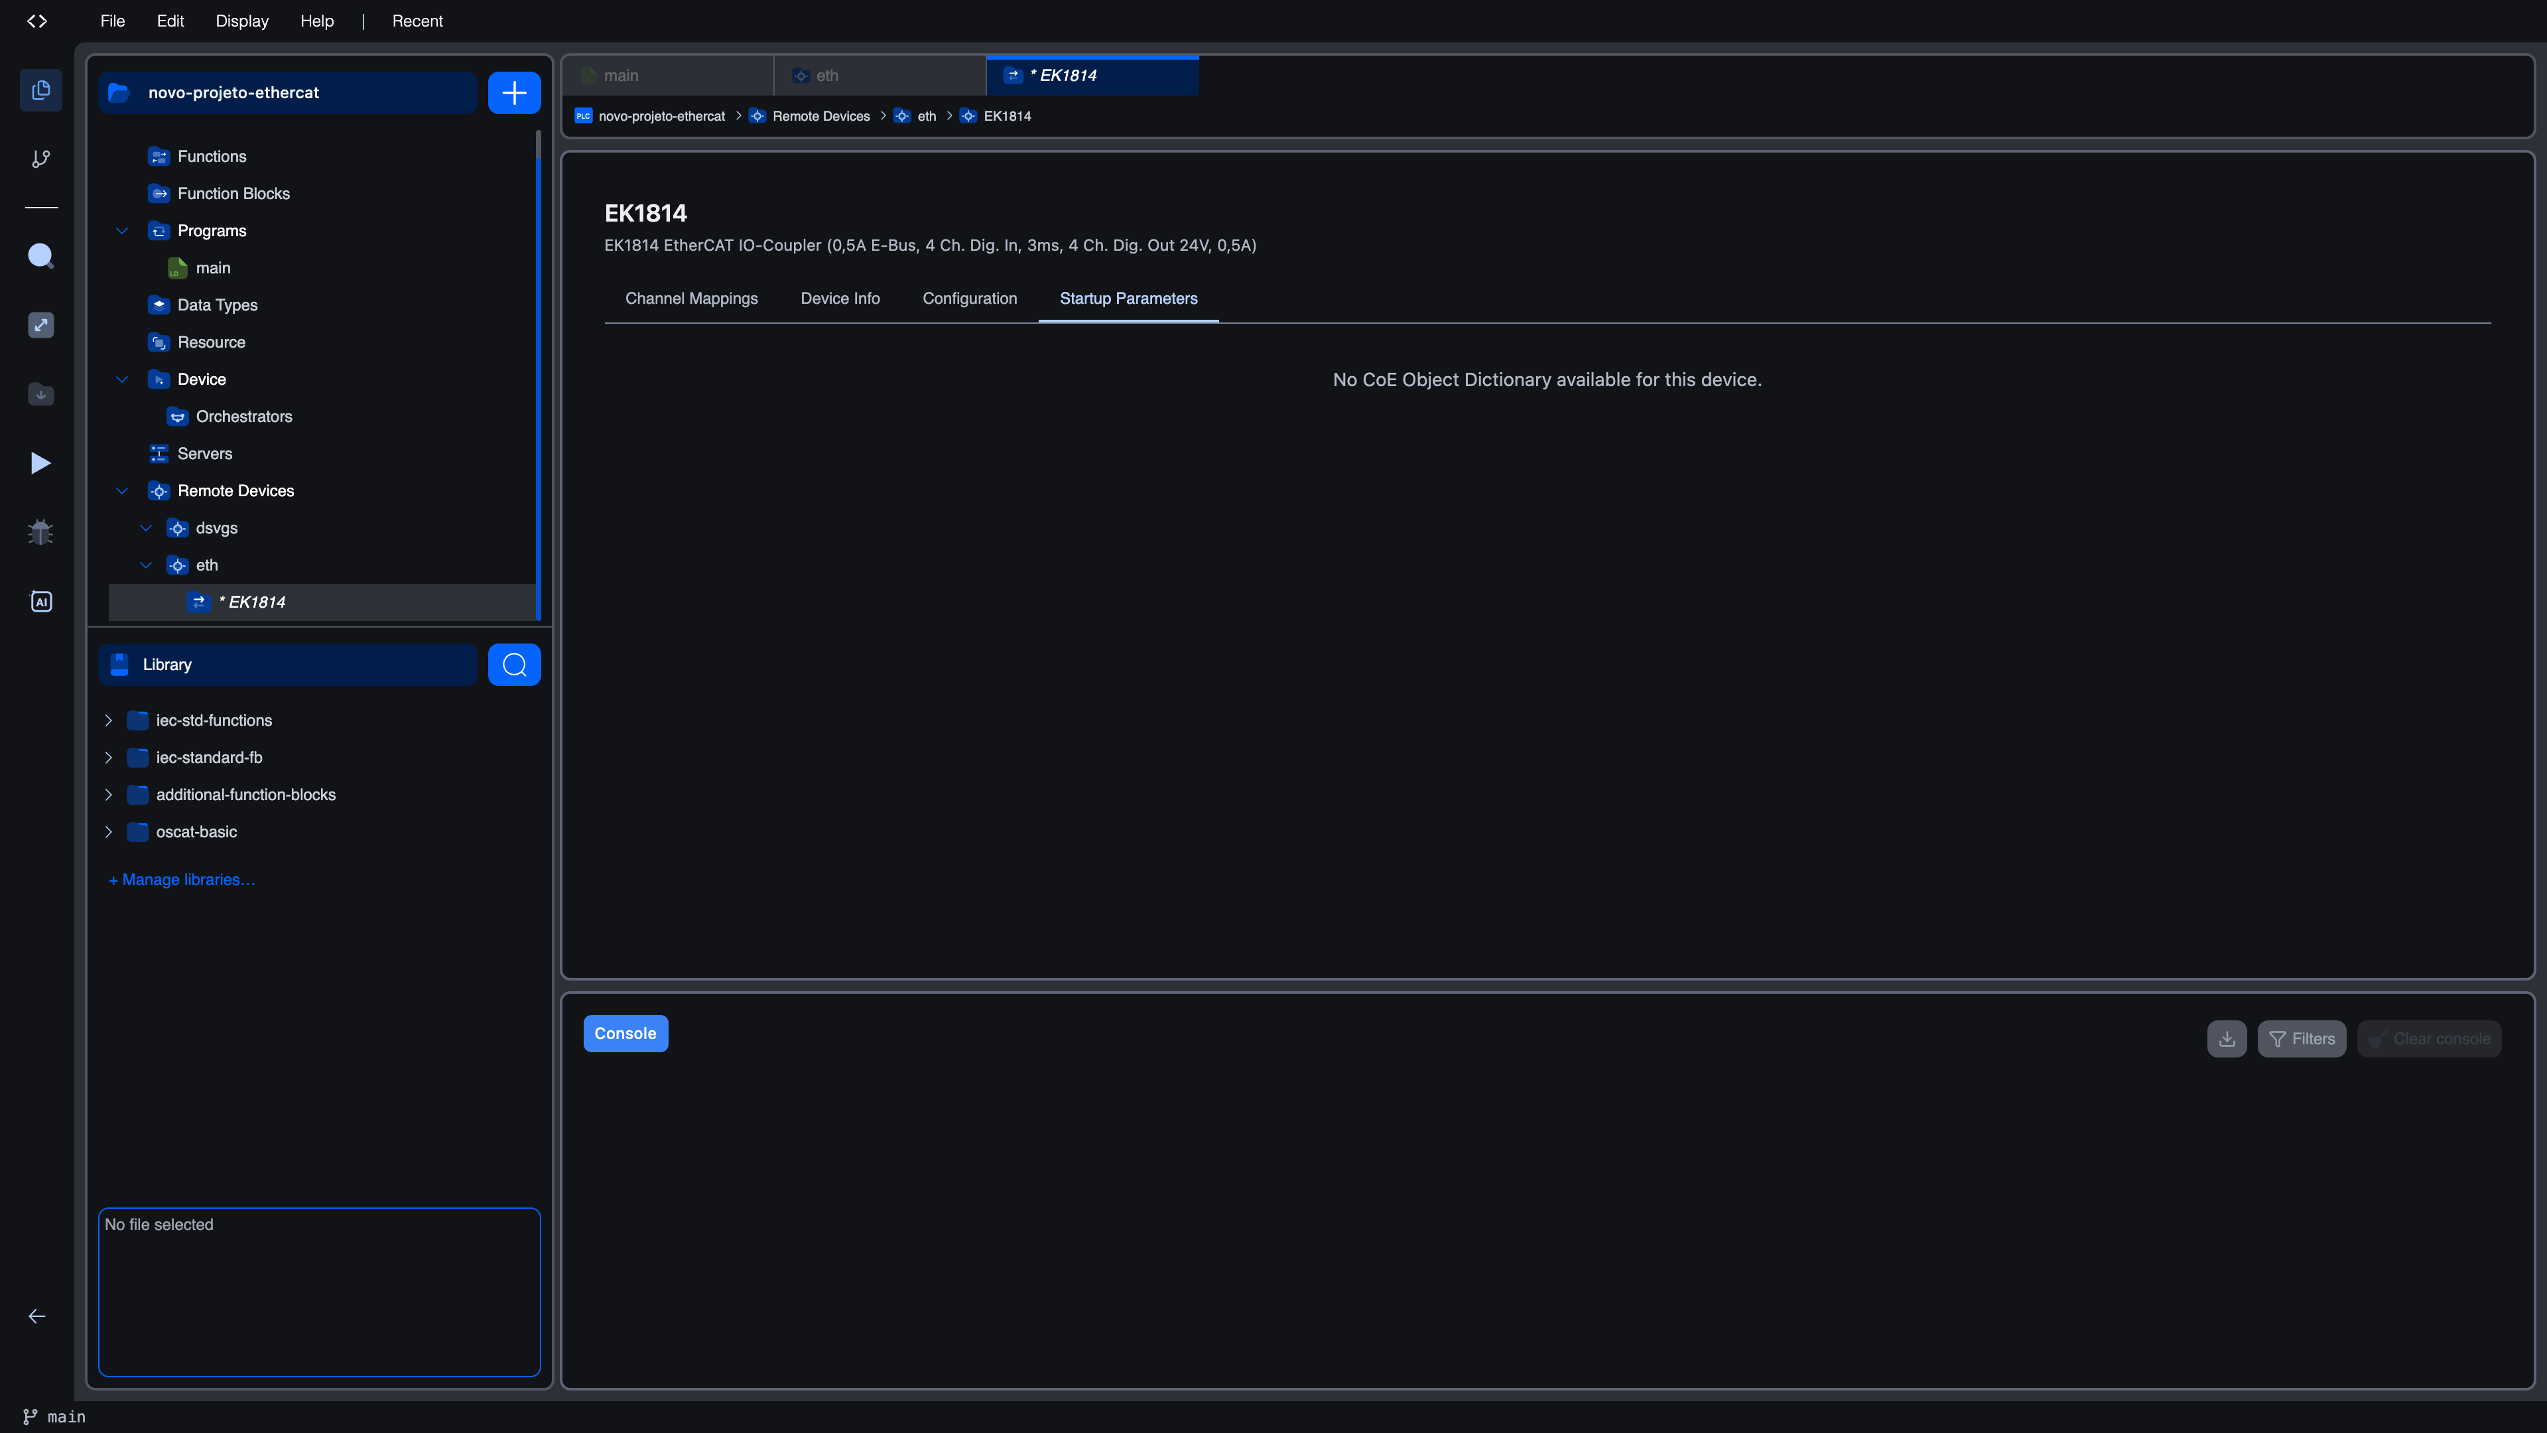Image resolution: width=2547 pixels, height=1433 pixels.
Task: Switch to Configuration tab
Action: (x=969, y=299)
